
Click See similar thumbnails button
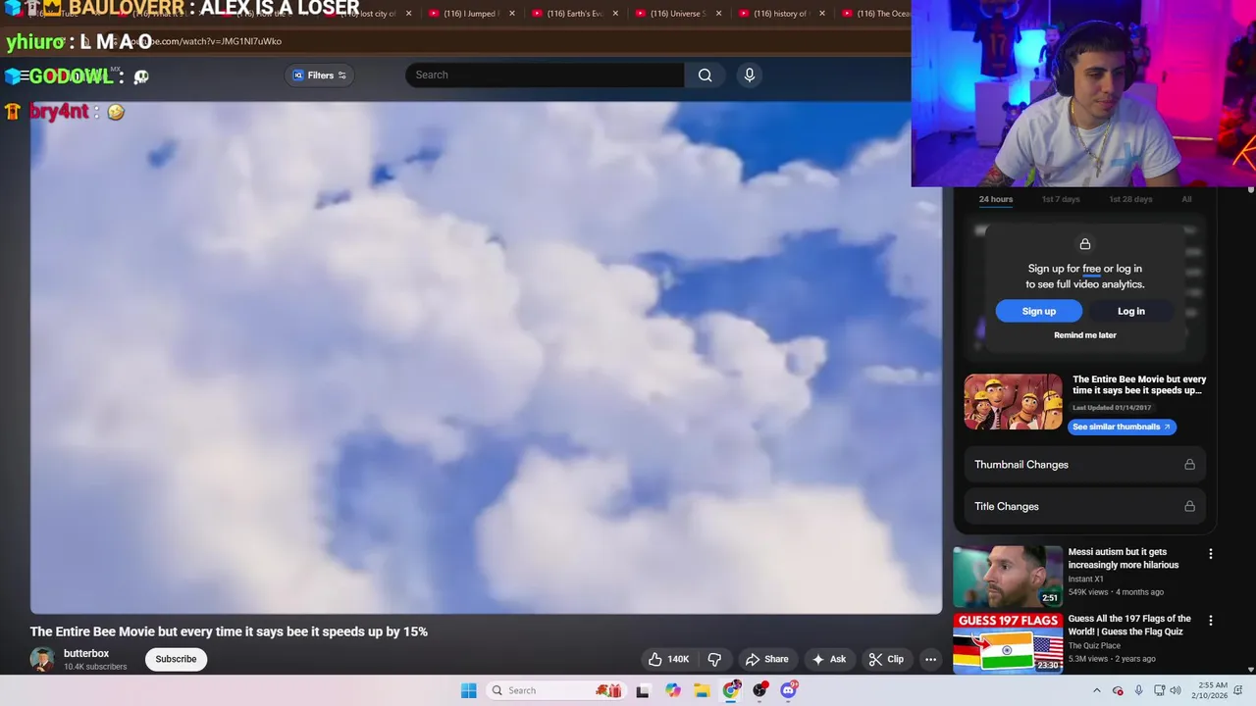pyautogui.click(x=1122, y=427)
